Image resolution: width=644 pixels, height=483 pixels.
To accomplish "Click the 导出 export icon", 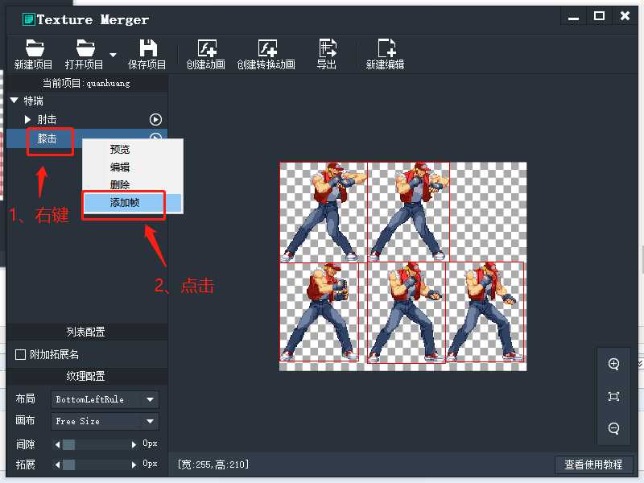I will [x=328, y=48].
